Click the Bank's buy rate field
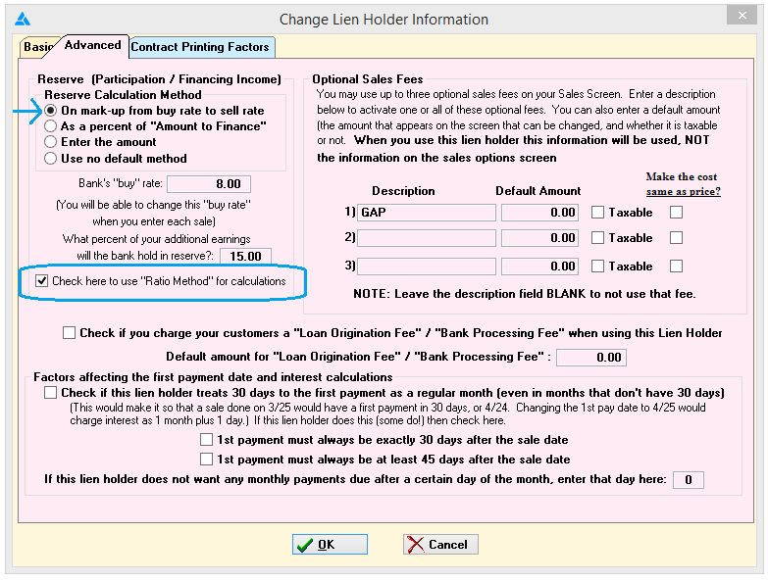 pyautogui.click(x=209, y=184)
